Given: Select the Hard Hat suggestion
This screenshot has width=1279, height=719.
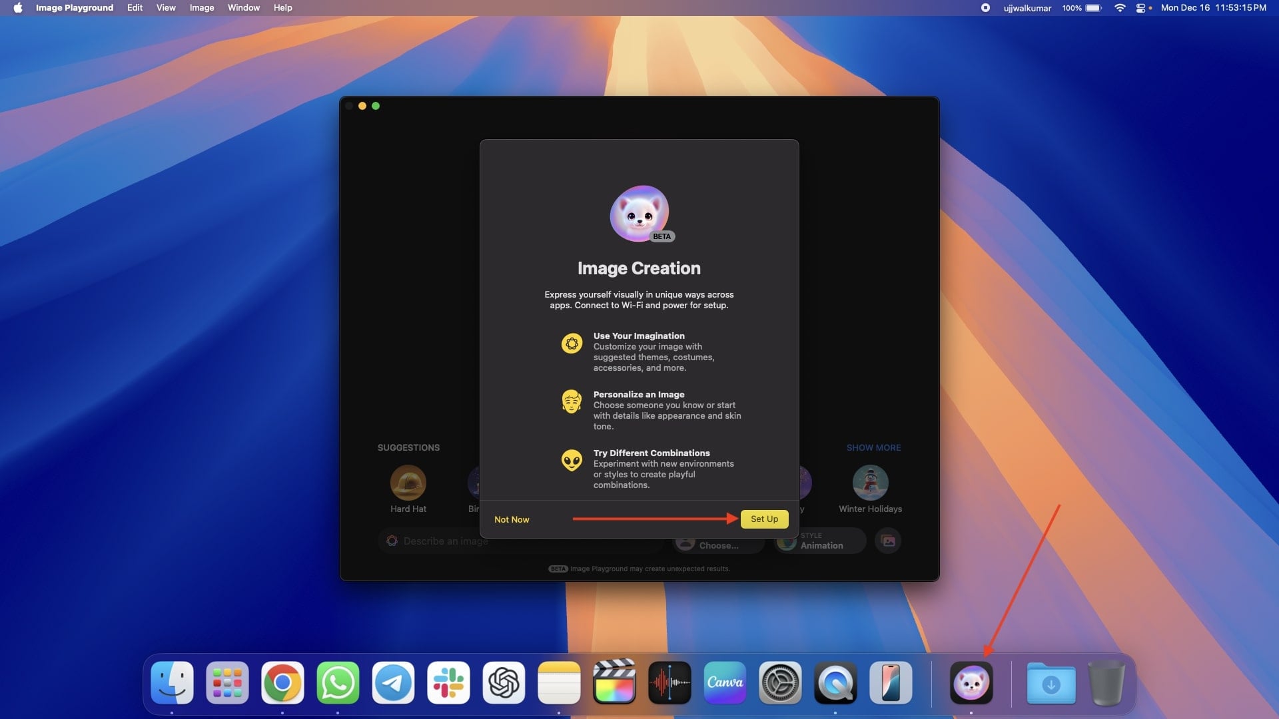Looking at the screenshot, I should click(408, 483).
